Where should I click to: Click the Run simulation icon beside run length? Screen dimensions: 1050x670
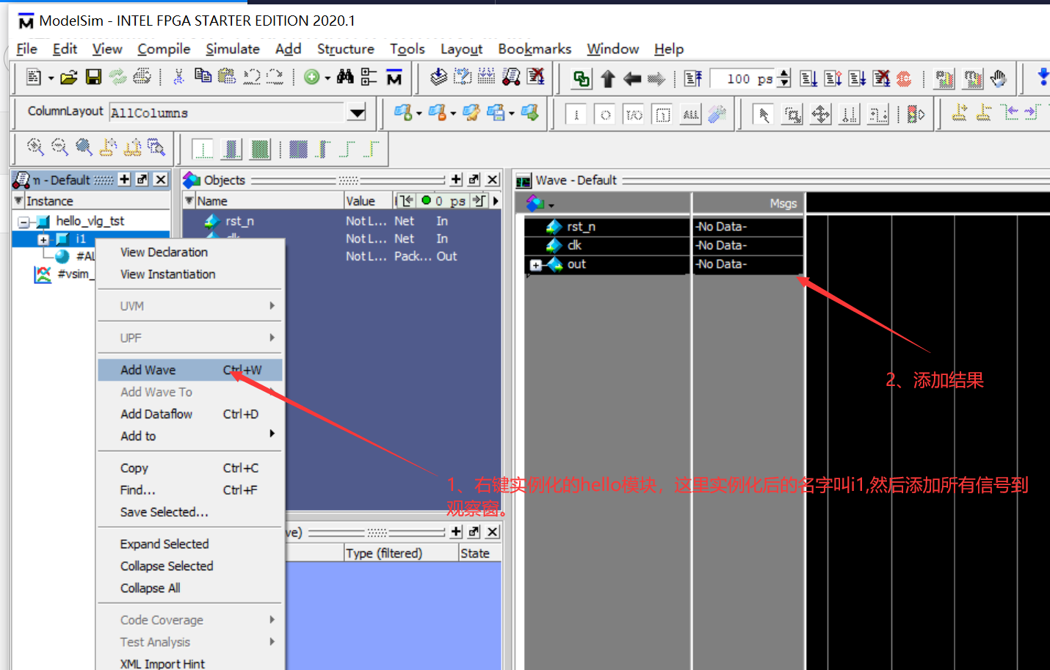coord(808,79)
